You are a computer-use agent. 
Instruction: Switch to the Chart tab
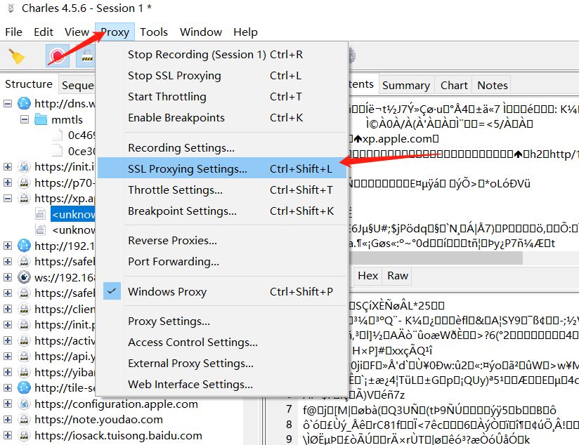point(454,85)
